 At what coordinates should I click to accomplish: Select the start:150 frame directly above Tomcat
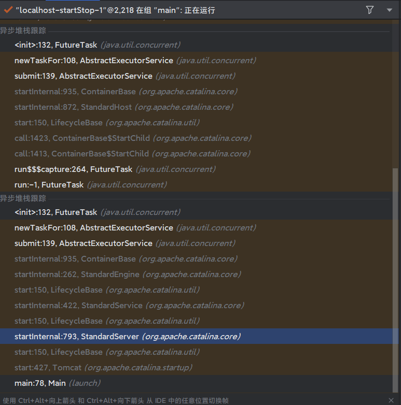(x=106, y=352)
